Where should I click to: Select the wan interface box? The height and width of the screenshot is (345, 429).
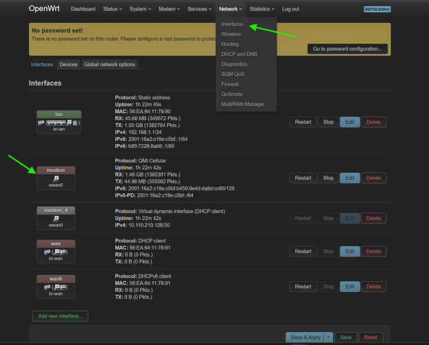56,251
